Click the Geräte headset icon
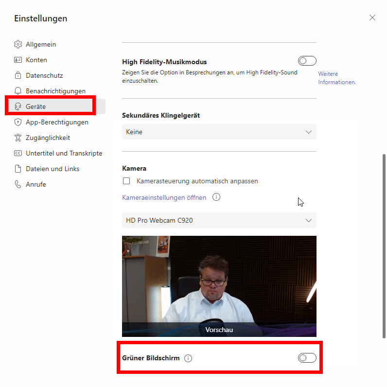The width and height of the screenshot is (387, 387). (x=18, y=106)
